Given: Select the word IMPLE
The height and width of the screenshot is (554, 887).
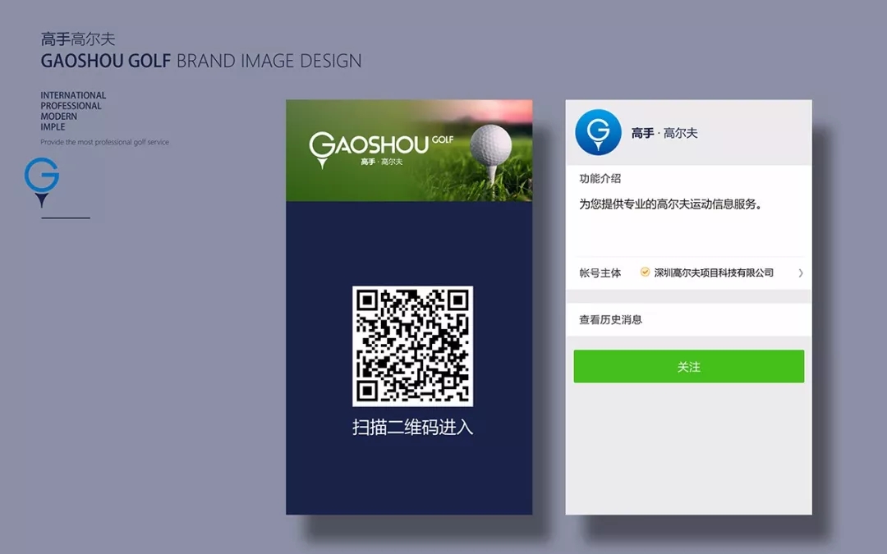Looking at the screenshot, I should tap(53, 126).
